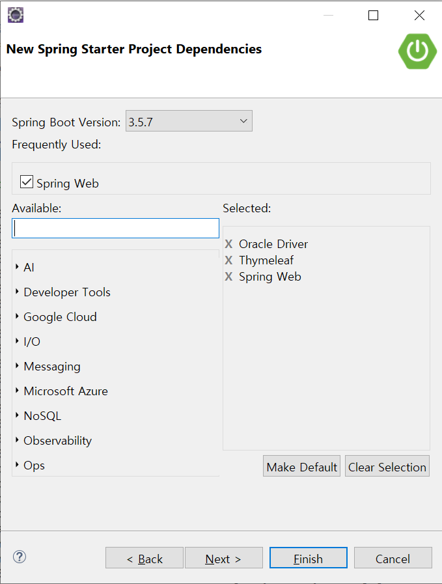Select the Observability tree item

tap(57, 441)
